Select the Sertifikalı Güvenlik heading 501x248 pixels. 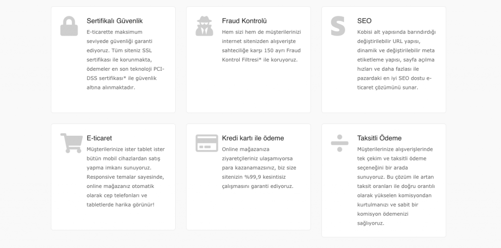tap(114, 21)
